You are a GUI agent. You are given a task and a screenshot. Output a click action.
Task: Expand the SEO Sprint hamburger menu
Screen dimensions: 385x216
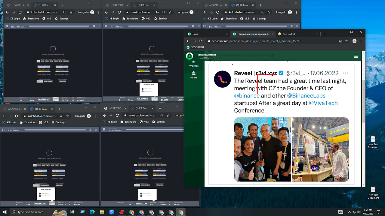356,56
